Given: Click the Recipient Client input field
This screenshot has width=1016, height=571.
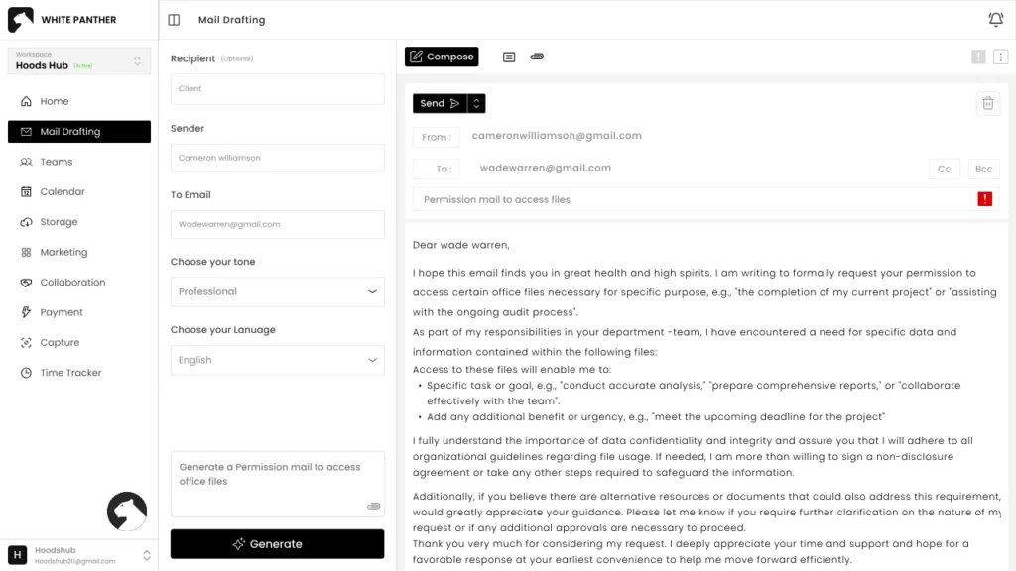Looking at the screenshot, I should [x=277, y=88].
